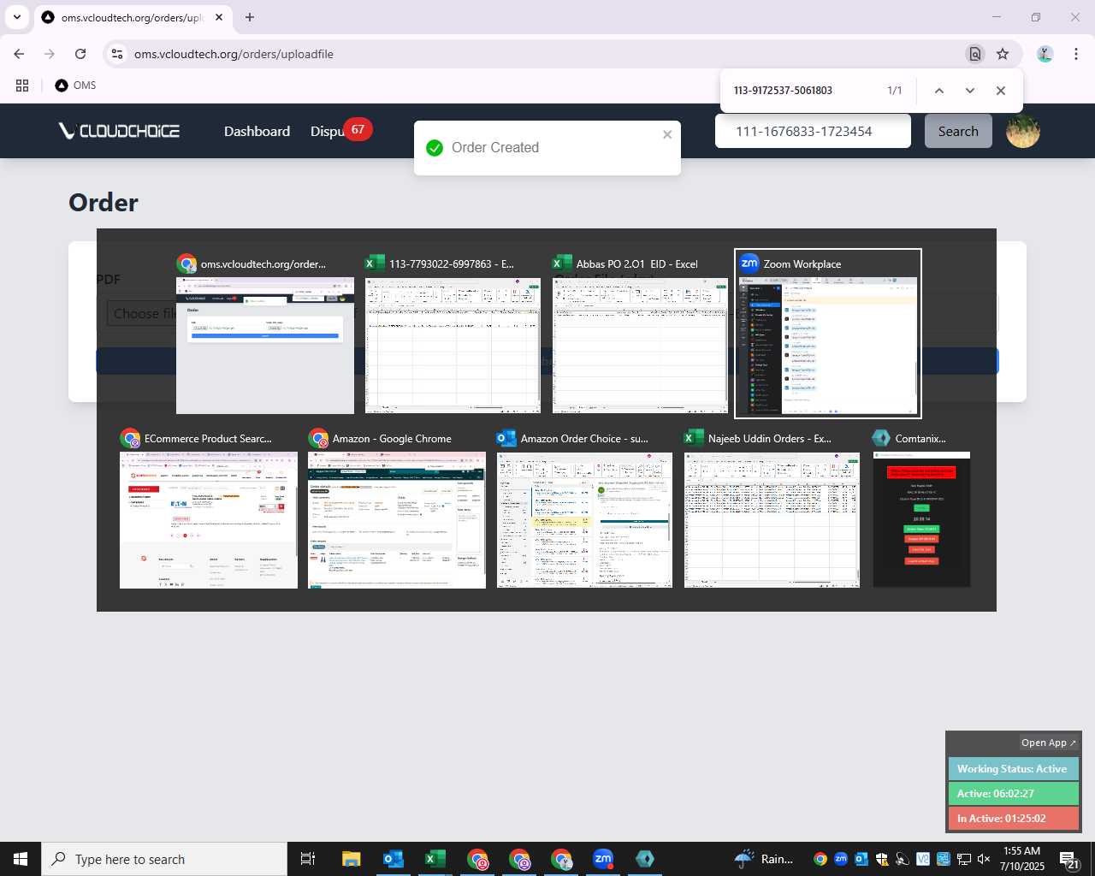
Task: Switch to Amazon - Google Chrome window
Action: tap(397, 509)
